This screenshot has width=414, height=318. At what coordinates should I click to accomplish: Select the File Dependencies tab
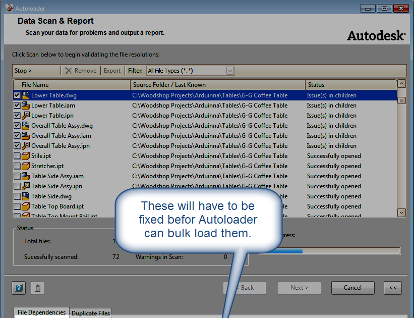tap(41, 312)
